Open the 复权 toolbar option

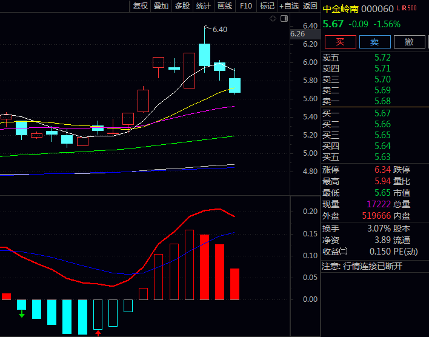pyautogui.click(x=140, y=6)
